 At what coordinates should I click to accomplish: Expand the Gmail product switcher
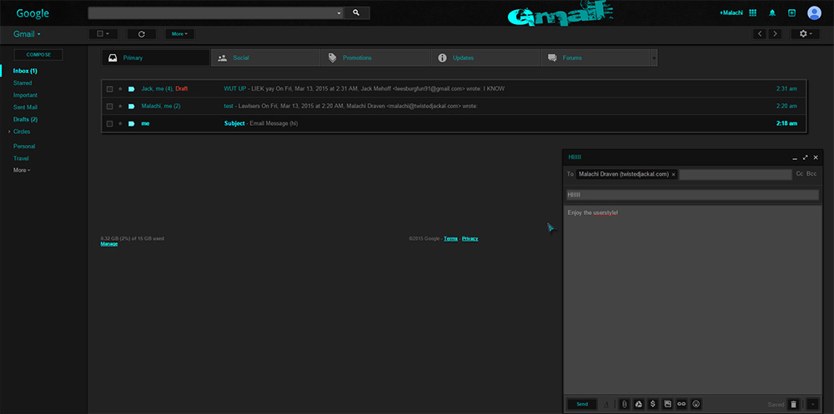(28, 34)
